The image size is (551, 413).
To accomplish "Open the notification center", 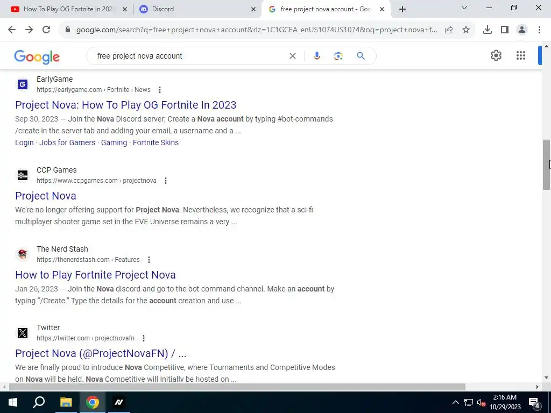I will 534,402.
